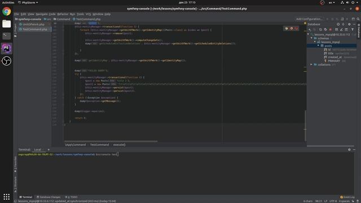
Task: Open the Navigate menu
Action: coord(41,14)
